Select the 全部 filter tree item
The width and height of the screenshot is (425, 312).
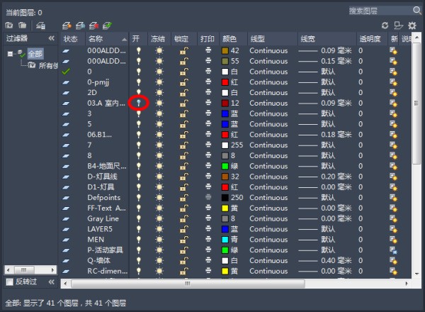pyautogui.click(x=35, y=54)
